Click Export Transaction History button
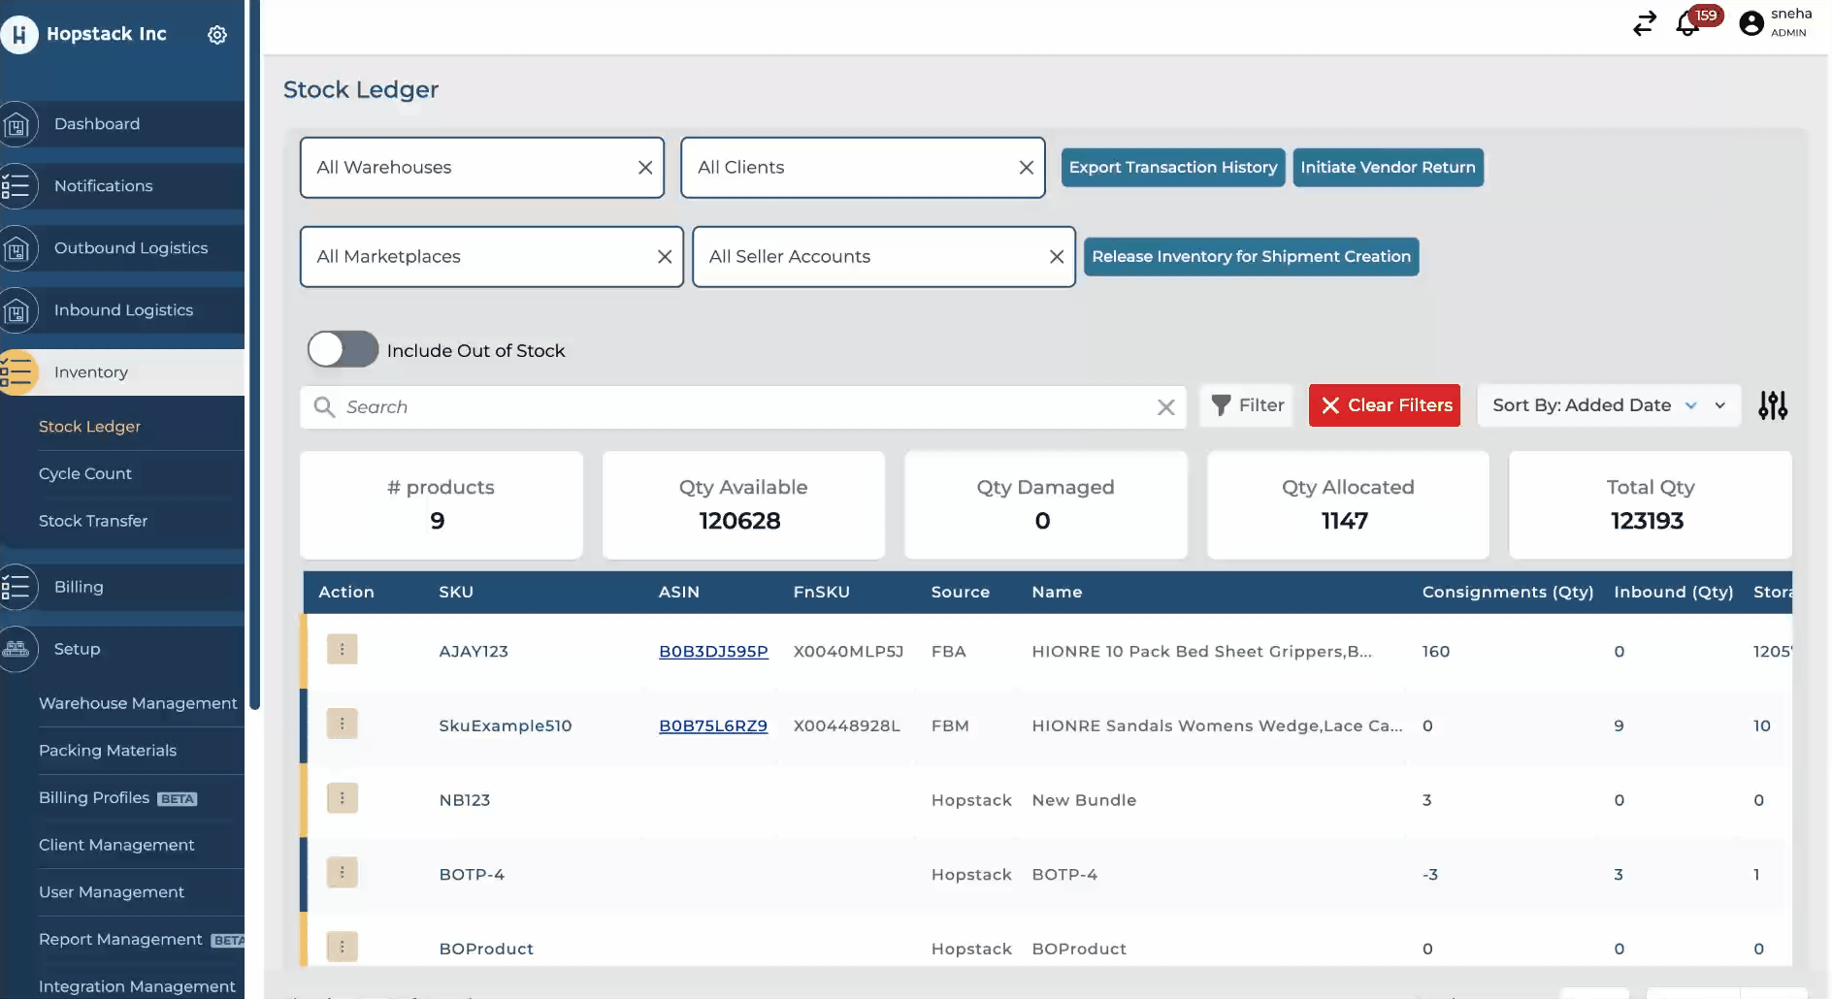The image size is (1832, 999). tap(1172, 168)
